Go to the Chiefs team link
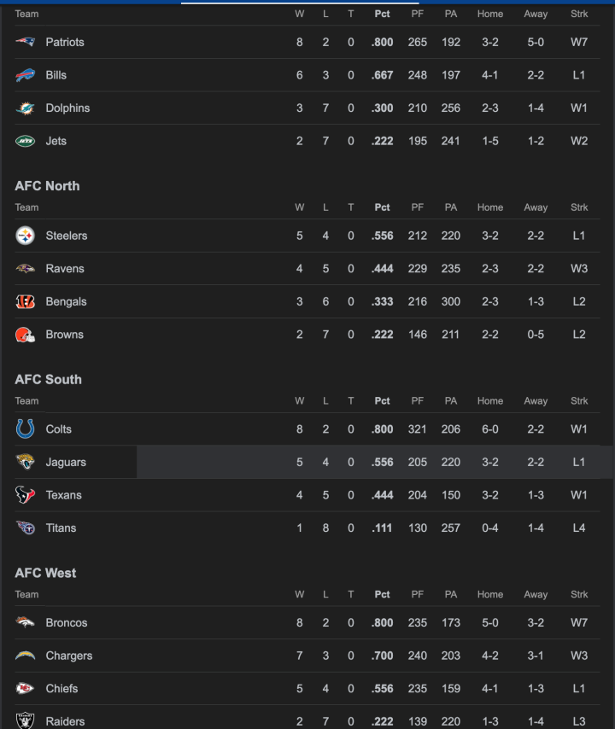This screenshot has width=615, height=729. click(x=61, y=689)
